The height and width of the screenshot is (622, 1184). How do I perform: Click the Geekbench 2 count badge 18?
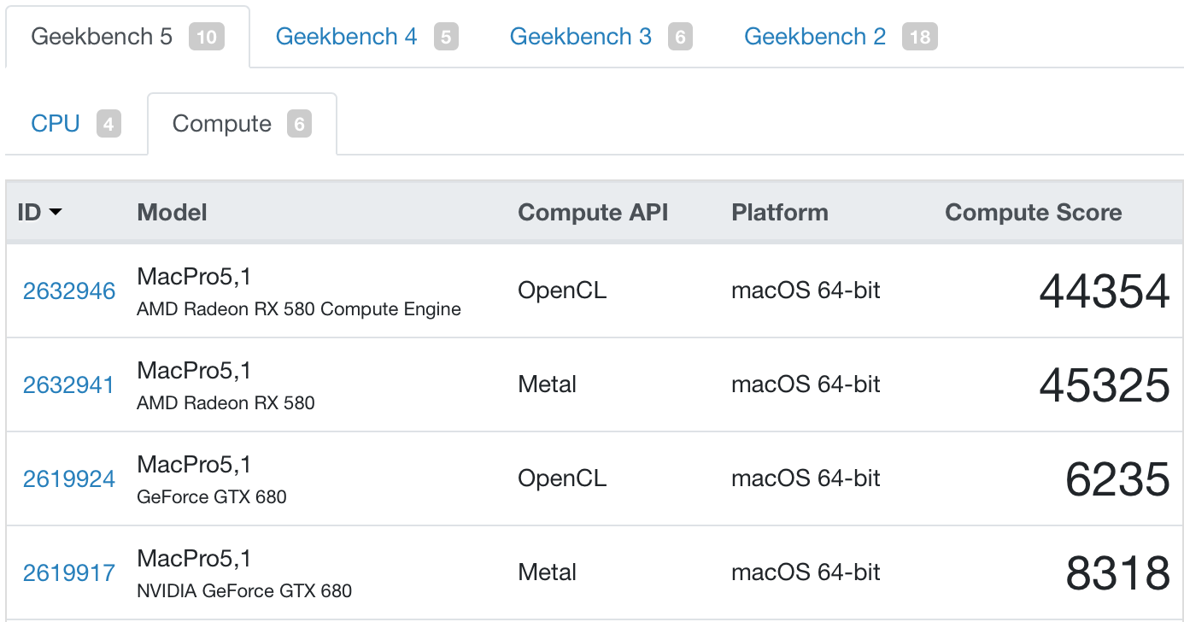pyautogui.click(x=920, y=37)
